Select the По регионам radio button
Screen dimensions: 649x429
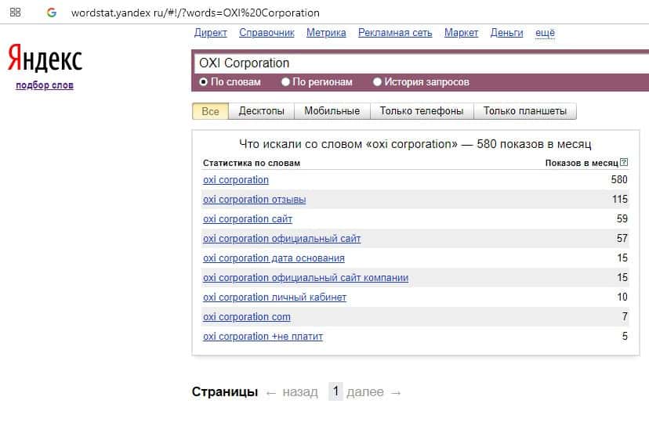coord(285,82)
